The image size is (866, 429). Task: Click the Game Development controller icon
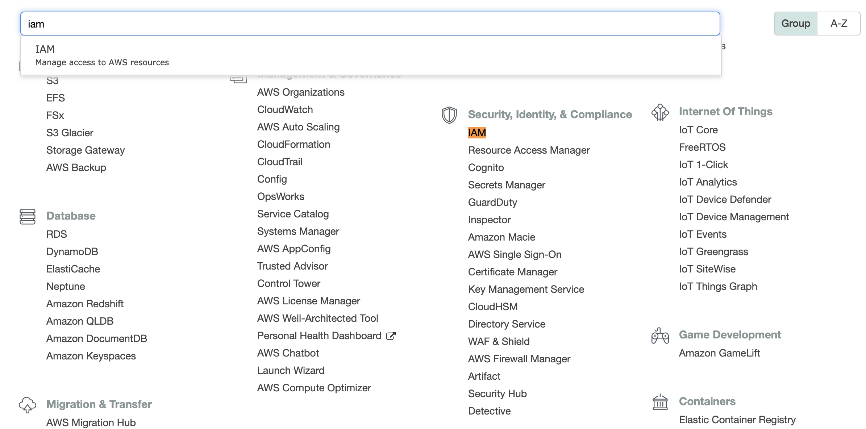click(x=660, y=336)
